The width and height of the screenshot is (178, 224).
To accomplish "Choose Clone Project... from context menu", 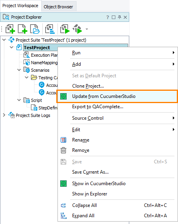I will 118,86.
